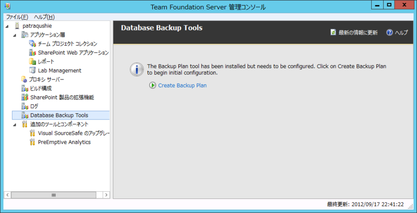
Task: Open the ヘルプ(H) menu
Action: tap(44, 17)
